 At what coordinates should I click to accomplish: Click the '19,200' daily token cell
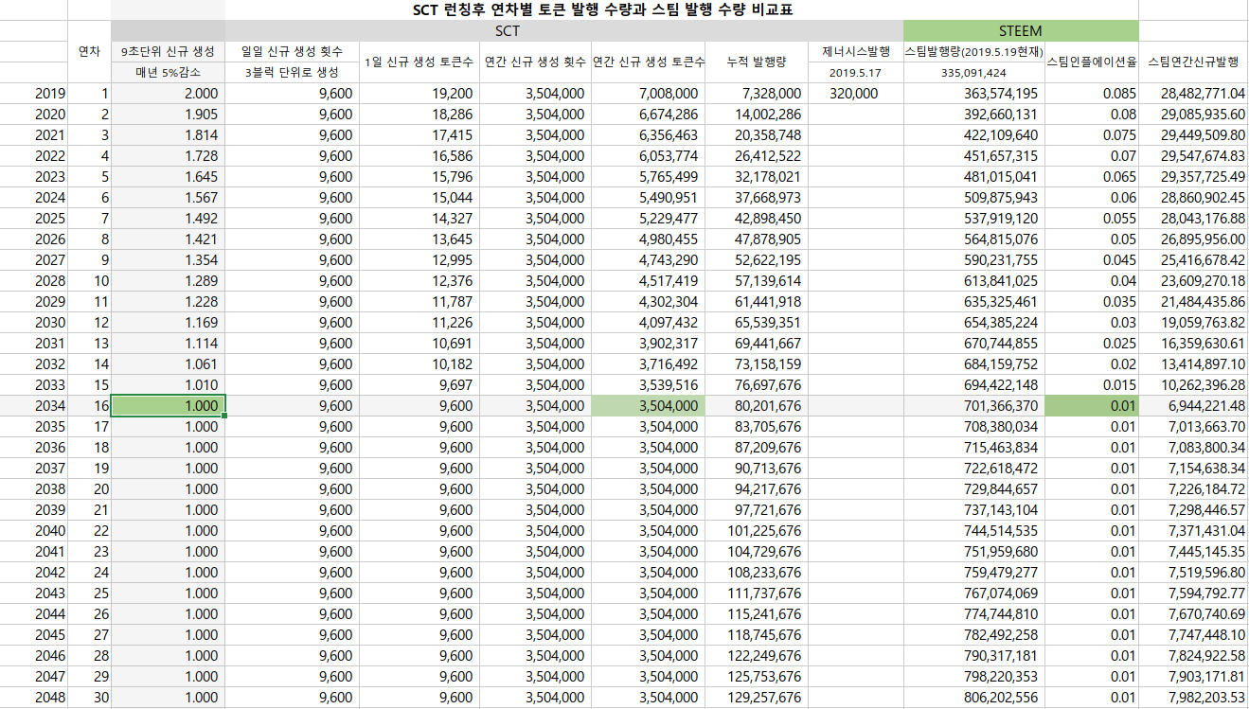[419, 94]
